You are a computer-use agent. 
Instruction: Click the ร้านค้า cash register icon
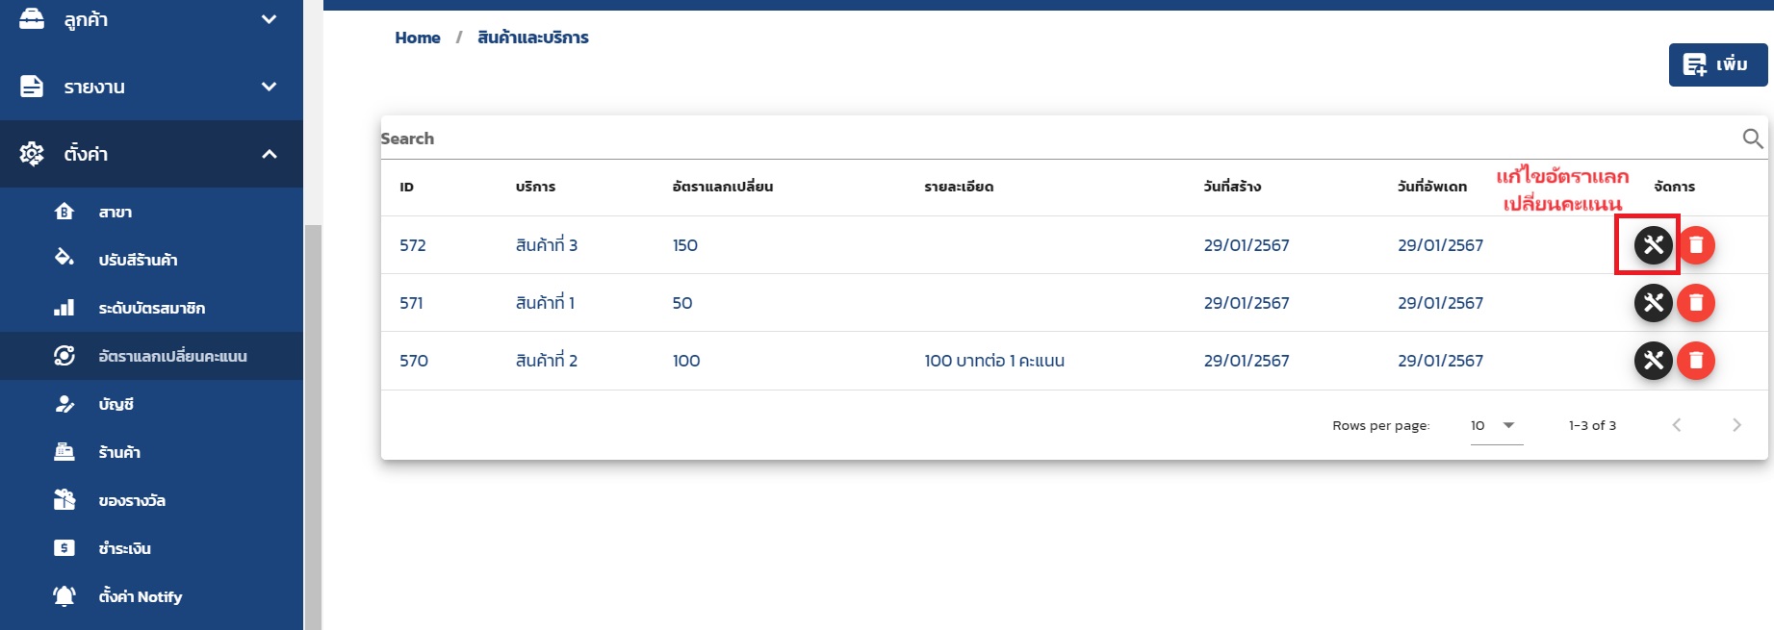coord(64,452)
